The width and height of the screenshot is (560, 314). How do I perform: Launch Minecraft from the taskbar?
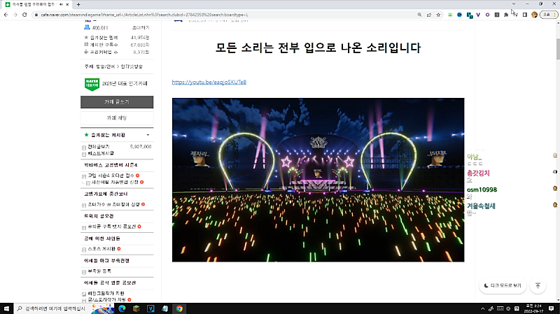[136, 308]
